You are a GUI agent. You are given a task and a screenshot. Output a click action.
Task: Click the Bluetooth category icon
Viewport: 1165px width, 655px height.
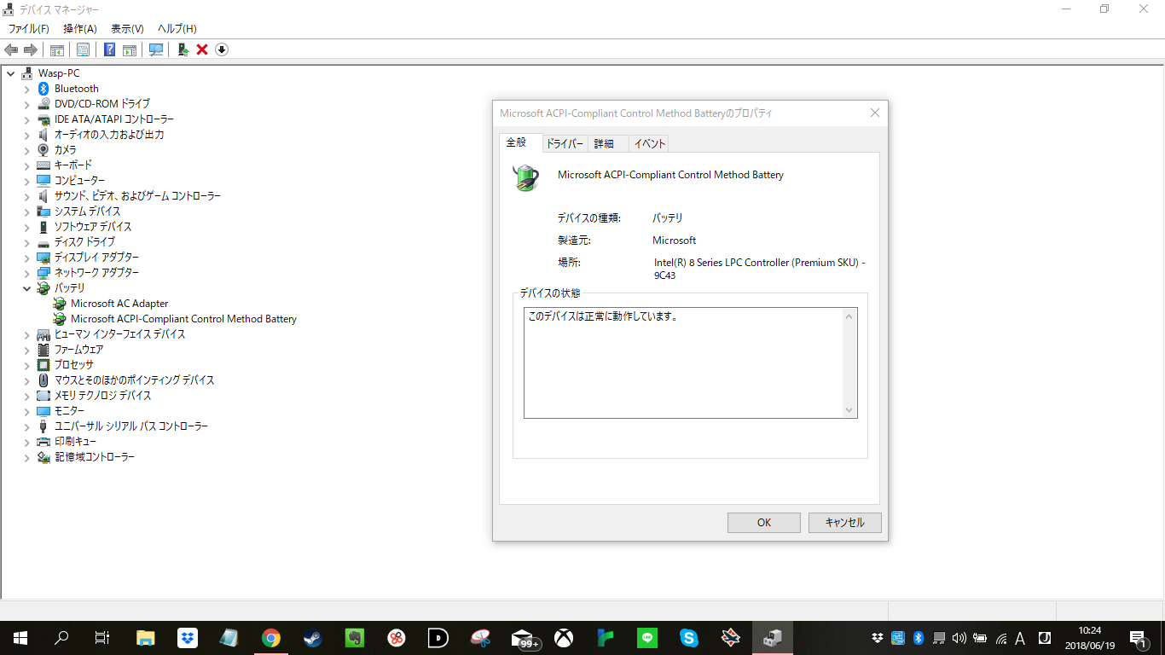click(x=43, y=89)
